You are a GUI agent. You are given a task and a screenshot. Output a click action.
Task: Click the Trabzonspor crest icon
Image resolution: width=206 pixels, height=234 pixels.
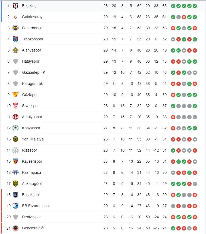(15, 39)
